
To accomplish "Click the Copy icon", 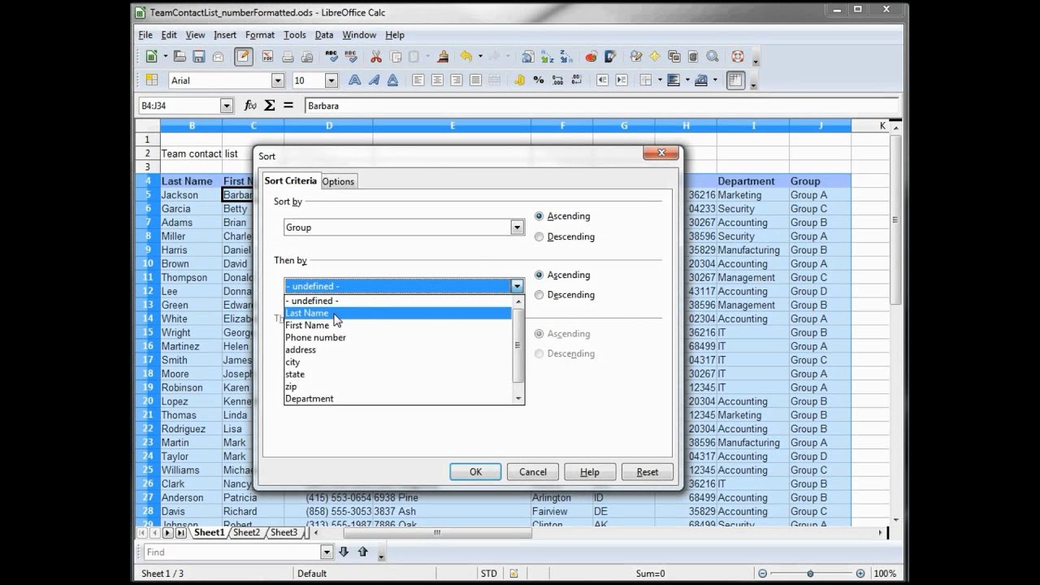I will (x=396, y=56).
